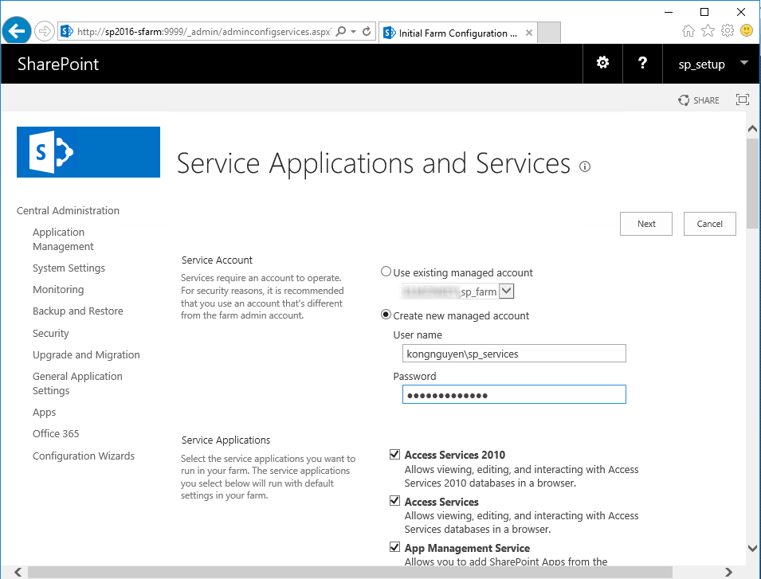This screenshot has width=761, height=579.
Task: Open Monitoring in left navigation
Action: [58, 290]
